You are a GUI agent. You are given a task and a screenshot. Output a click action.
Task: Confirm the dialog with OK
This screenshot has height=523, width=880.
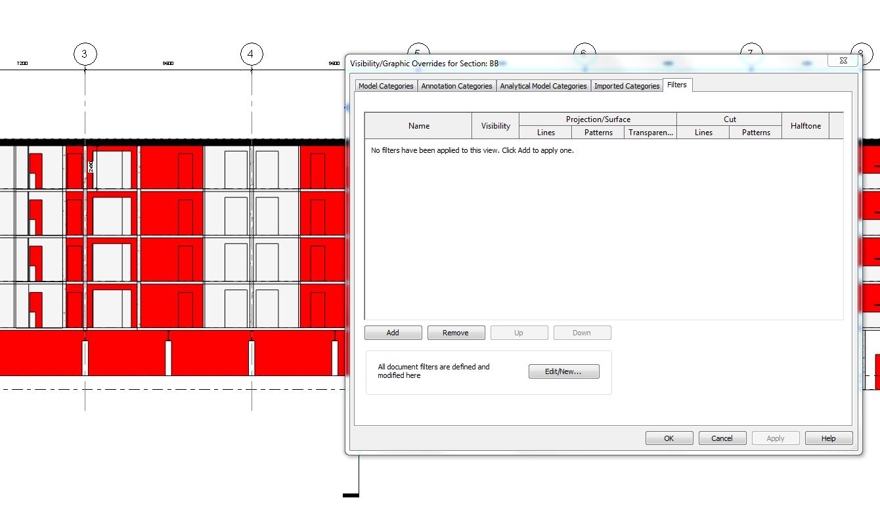669,438
